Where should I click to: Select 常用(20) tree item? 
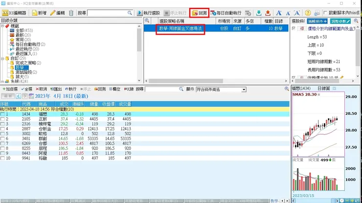coord(23,40)
